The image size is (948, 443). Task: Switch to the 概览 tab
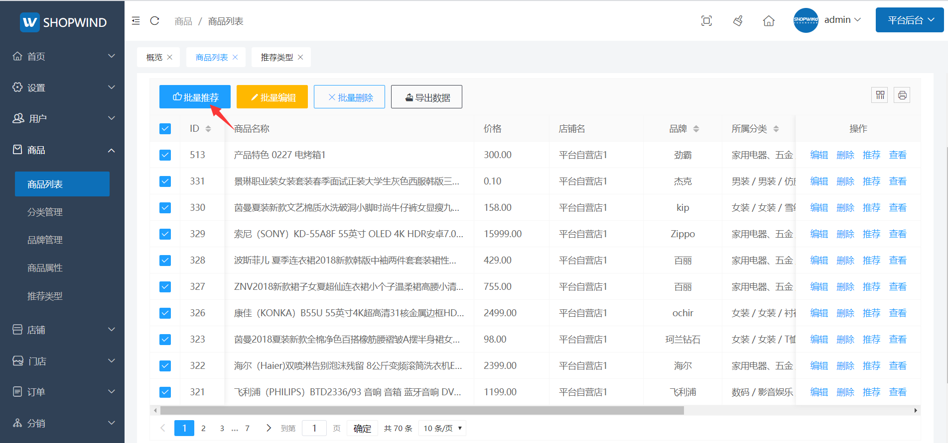click(154, 57)
